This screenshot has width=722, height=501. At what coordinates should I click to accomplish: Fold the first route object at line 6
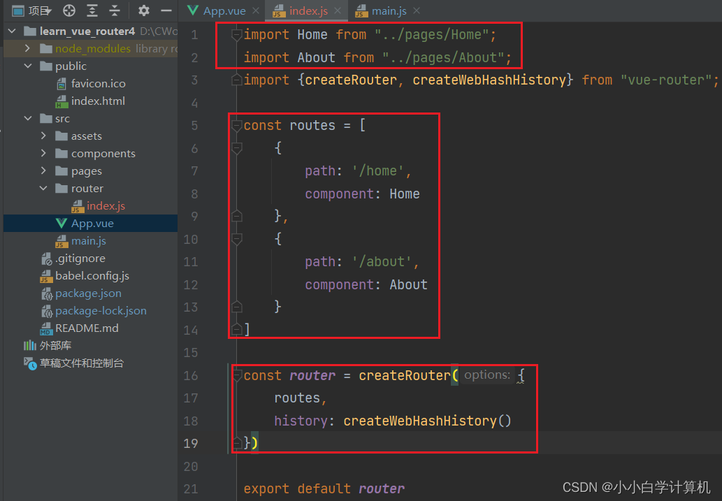237,148
